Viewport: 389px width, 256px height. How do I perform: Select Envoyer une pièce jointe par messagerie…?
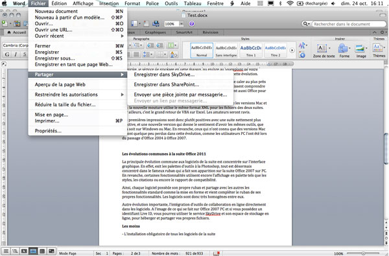[180, 95]
